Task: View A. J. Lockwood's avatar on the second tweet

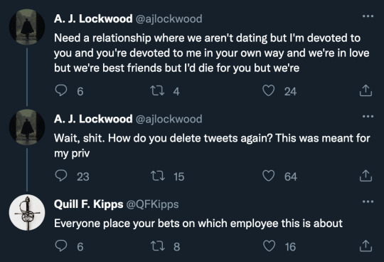Action: pyautogui.click(x=27, y=127)
